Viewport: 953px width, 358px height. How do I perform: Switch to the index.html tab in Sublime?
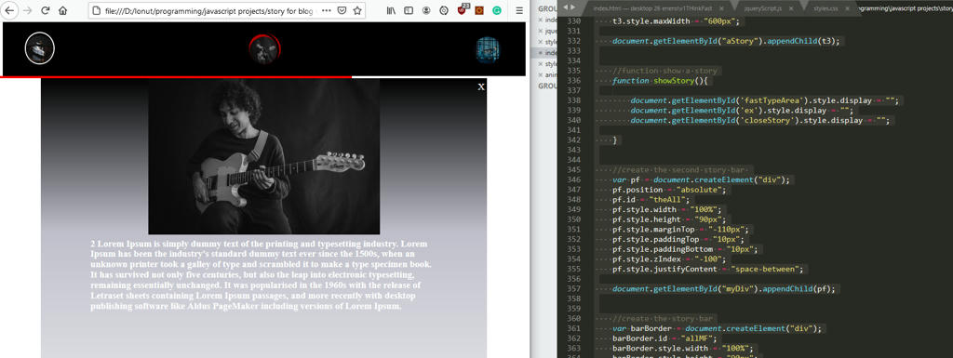click(652, 8)
